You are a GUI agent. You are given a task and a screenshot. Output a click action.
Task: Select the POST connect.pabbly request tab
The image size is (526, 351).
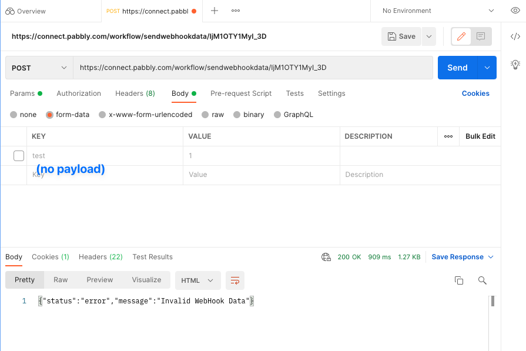click(x=151, y=11)
